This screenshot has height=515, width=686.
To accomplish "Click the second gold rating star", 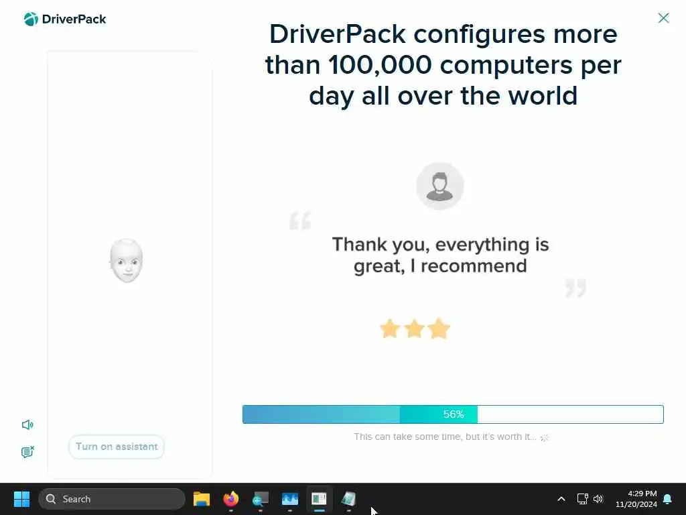I will (414, 329).
